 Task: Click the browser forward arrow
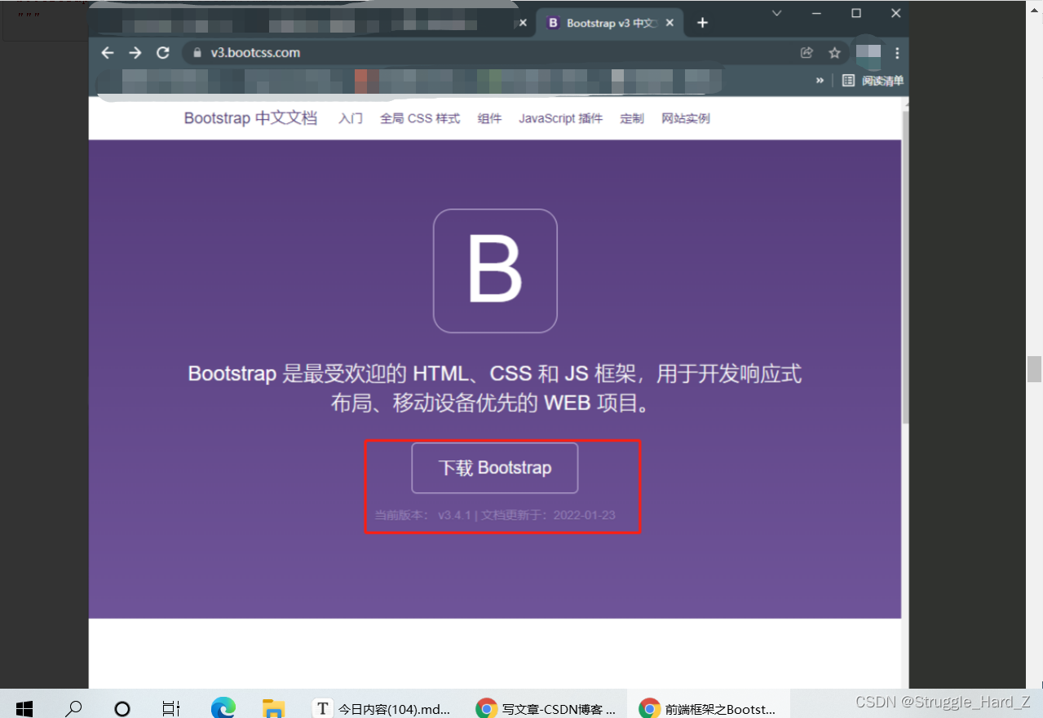tap(135, 53)
